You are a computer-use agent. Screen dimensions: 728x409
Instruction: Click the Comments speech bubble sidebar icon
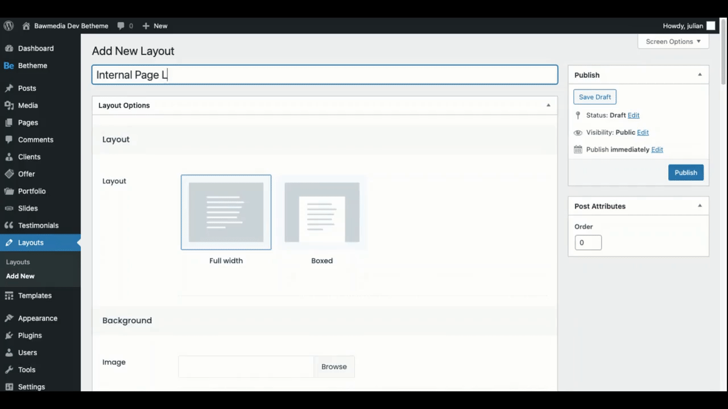(x=9, y=139)
